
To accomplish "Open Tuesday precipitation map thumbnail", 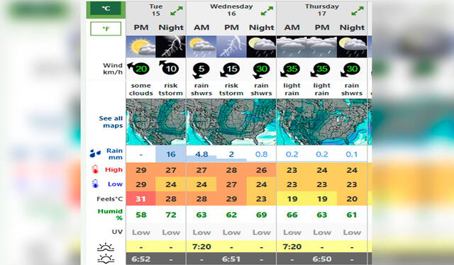I will 156,122.
